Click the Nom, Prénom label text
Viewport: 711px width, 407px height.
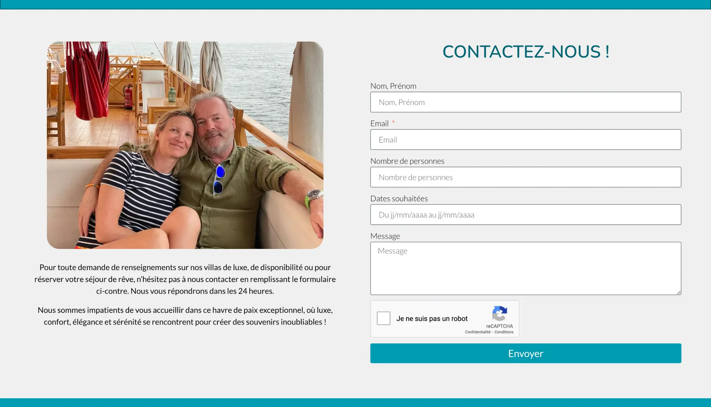pyautogui.click(x=393, y=86)
